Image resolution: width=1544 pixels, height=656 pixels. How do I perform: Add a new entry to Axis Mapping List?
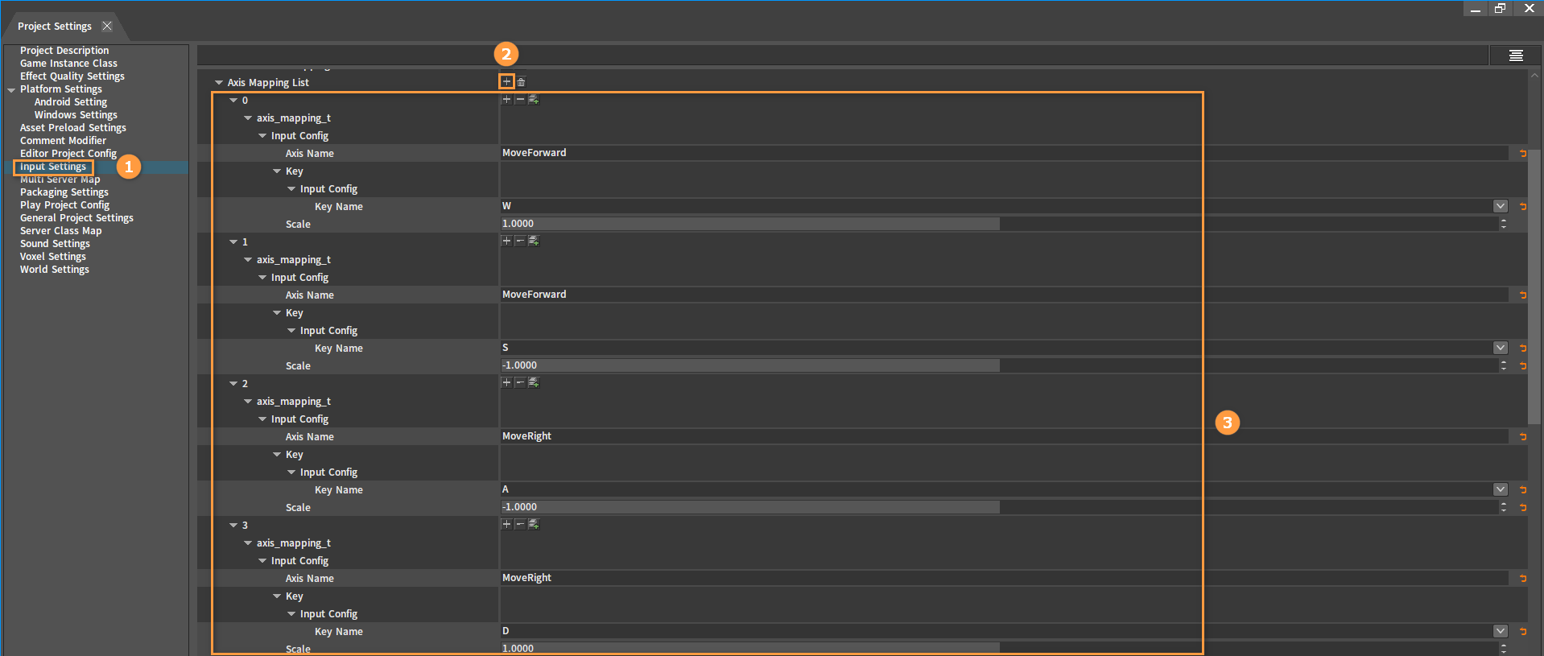click(x=506, y=81)
